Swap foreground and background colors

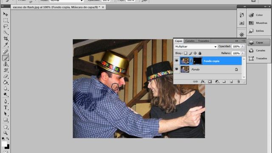tap(8, 139)
